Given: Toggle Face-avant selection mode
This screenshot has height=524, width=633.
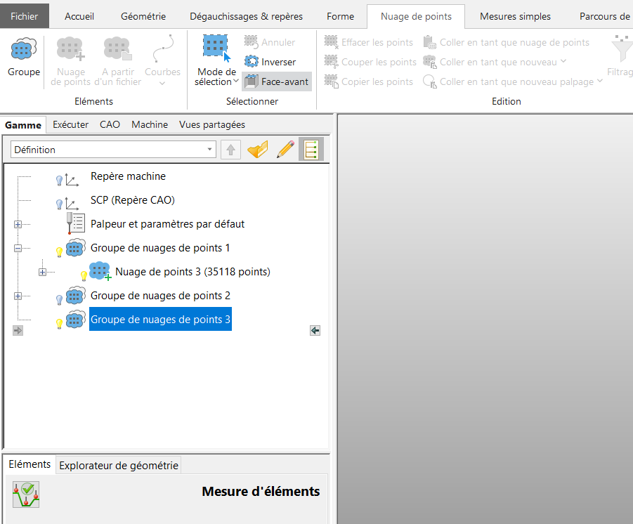Looking at the screenshot, I should pos(277,81).
